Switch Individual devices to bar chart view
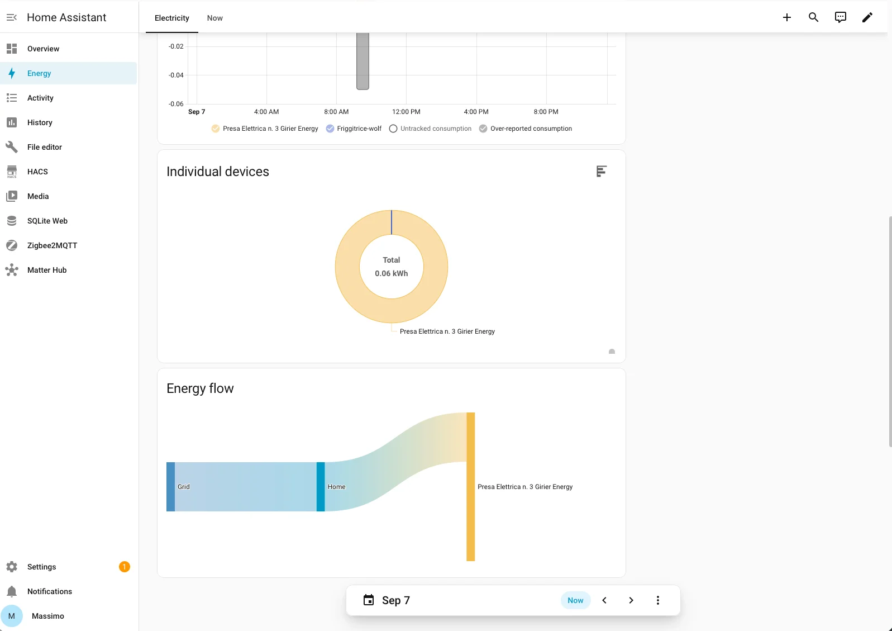The height and width of the screenshot is (631, 892). click(602, 172)
